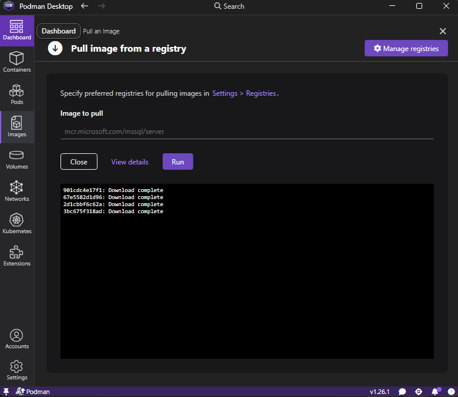The width and height of the screenshot is (458, 397).
Task: Open the Dashboard sidebar section
Action: tap(17, 31)
